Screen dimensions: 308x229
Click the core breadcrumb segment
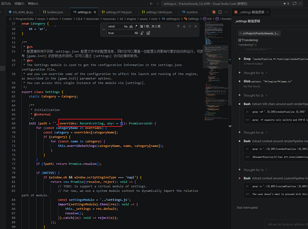[154, 19]
